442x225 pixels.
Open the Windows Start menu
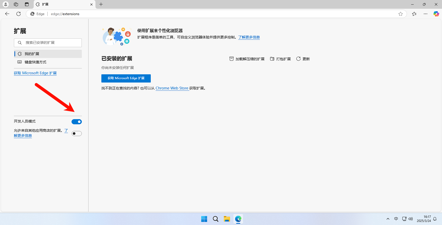[204, 219]
